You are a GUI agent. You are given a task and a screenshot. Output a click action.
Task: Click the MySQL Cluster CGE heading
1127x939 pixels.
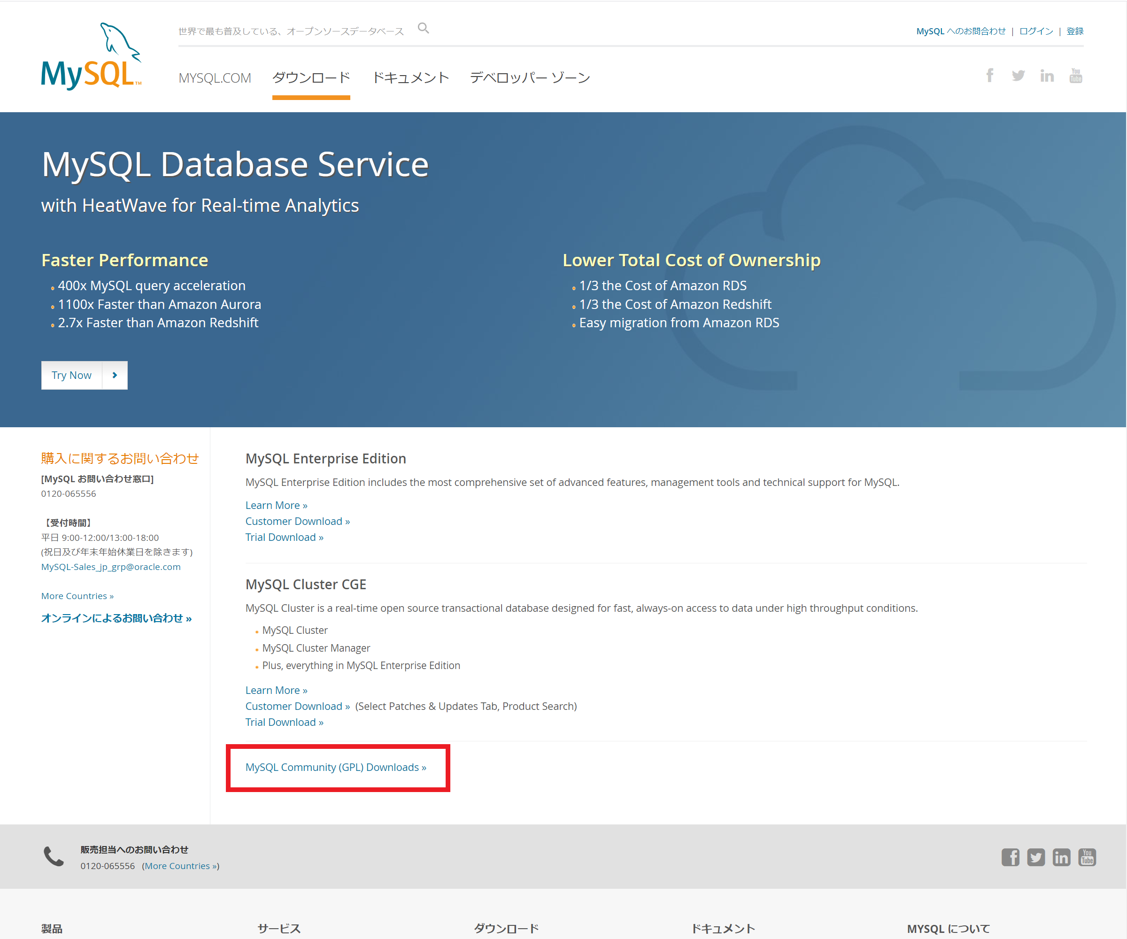[x=306, y=585]
